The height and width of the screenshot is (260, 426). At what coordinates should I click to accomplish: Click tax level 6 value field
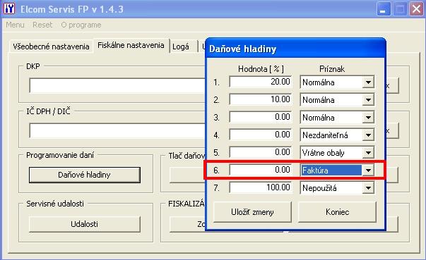point(261,170)
